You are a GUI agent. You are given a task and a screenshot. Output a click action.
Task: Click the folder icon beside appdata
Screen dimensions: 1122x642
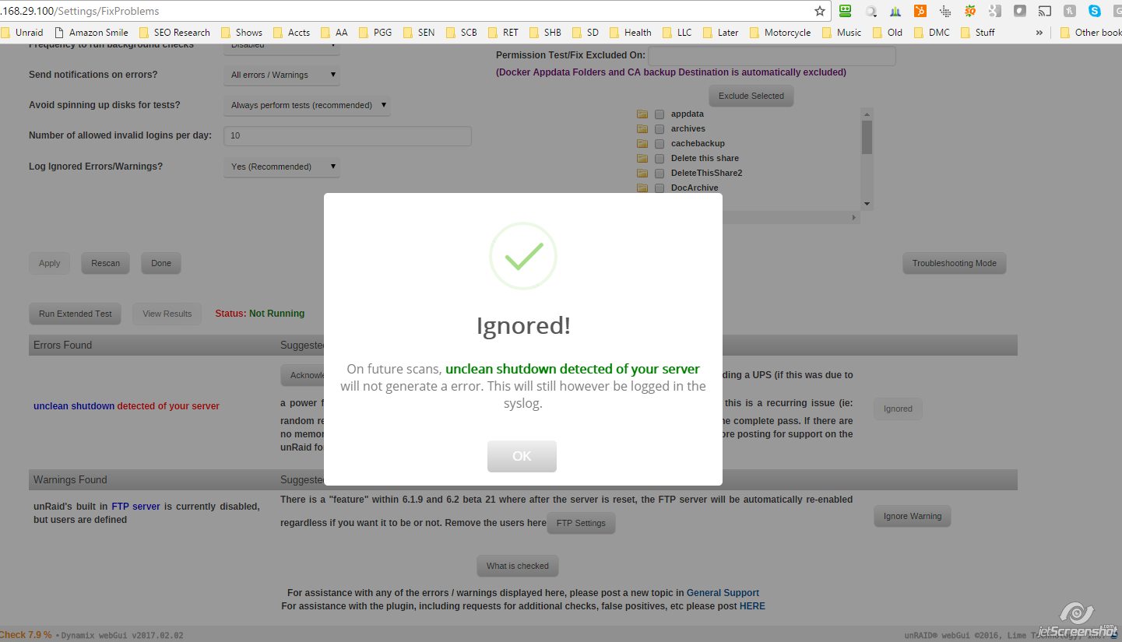pos(642,114)
